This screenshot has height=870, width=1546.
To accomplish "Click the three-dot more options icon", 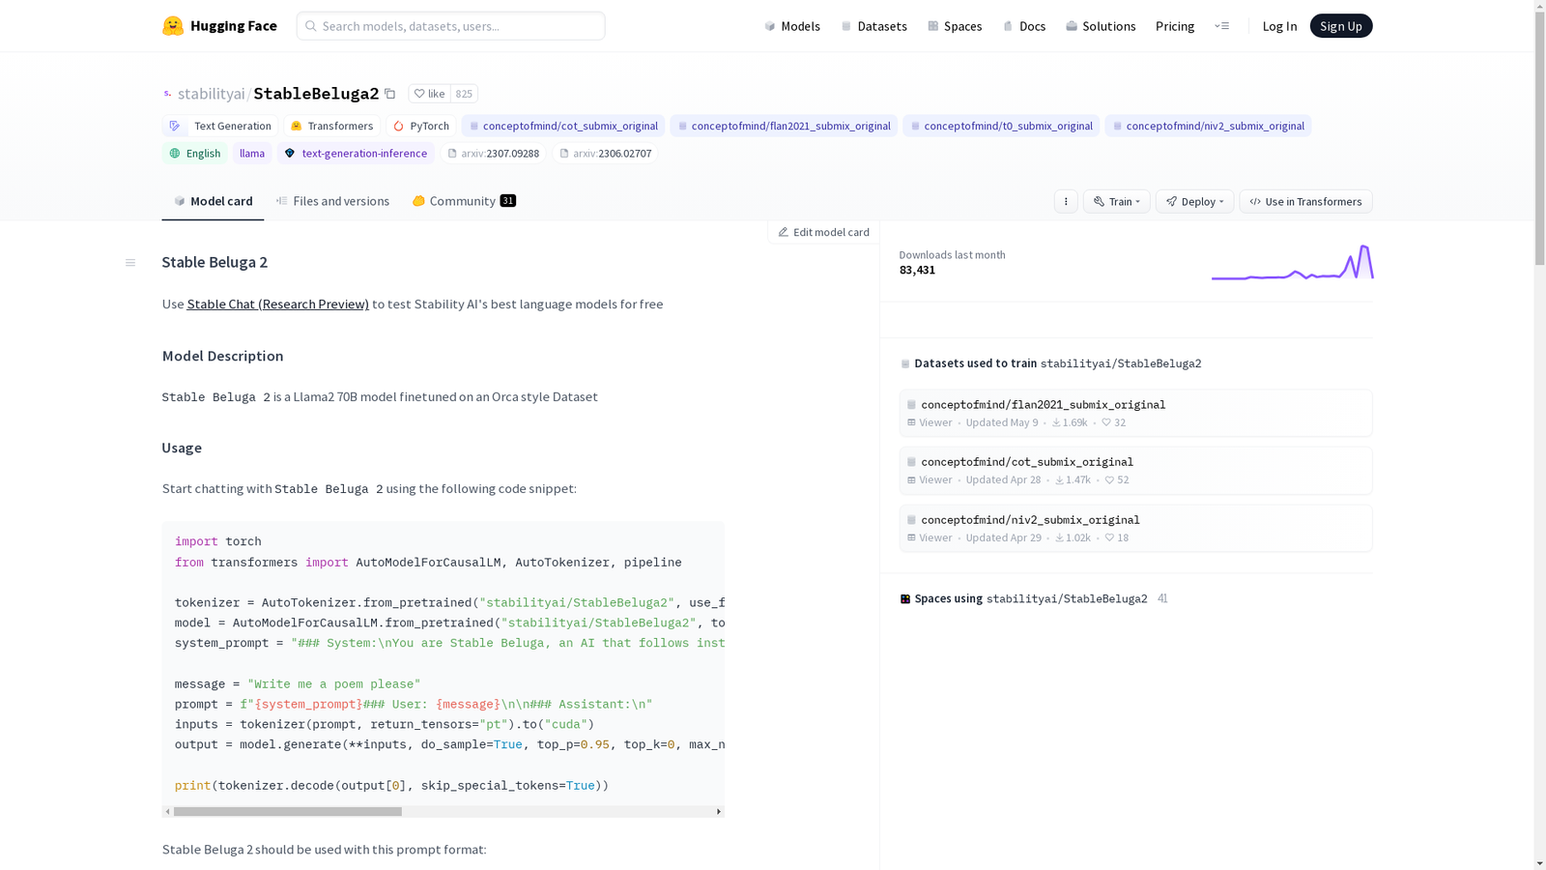I will [1066, 201].
